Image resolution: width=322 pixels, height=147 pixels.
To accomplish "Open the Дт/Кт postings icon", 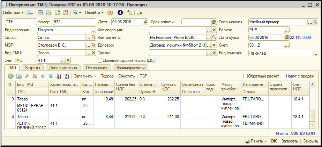I will pos(130,13).
